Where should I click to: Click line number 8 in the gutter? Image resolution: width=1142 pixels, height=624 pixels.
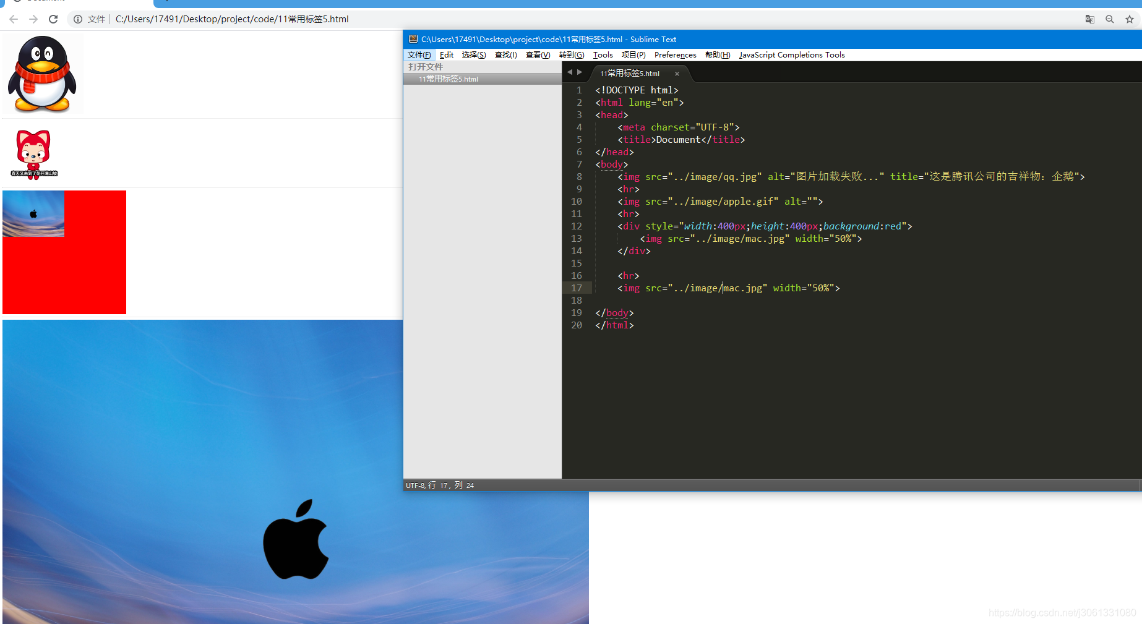pos(579,177)
